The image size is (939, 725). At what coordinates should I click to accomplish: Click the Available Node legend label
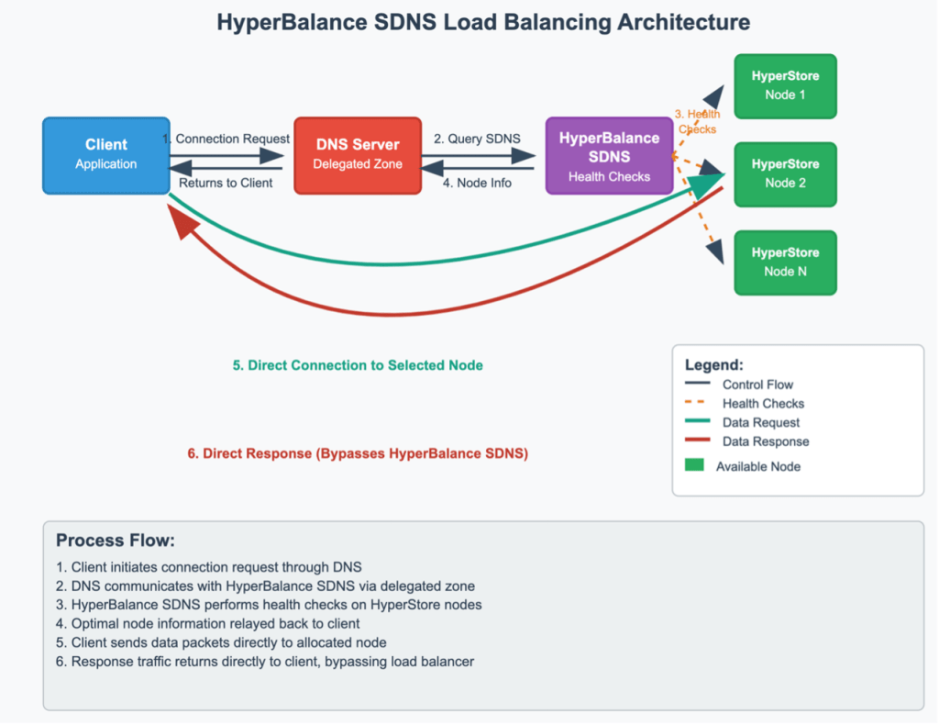coord(758,467)
